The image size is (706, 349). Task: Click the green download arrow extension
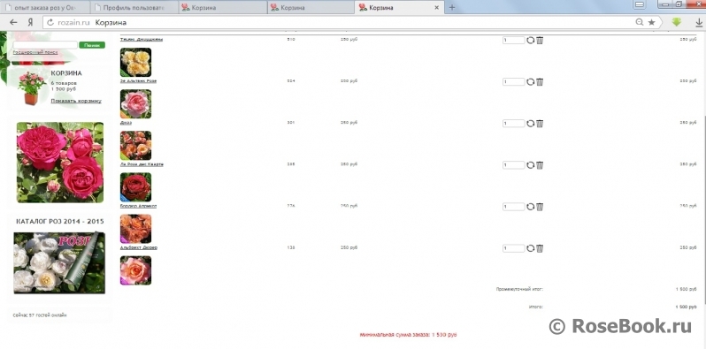click(676, 22)
